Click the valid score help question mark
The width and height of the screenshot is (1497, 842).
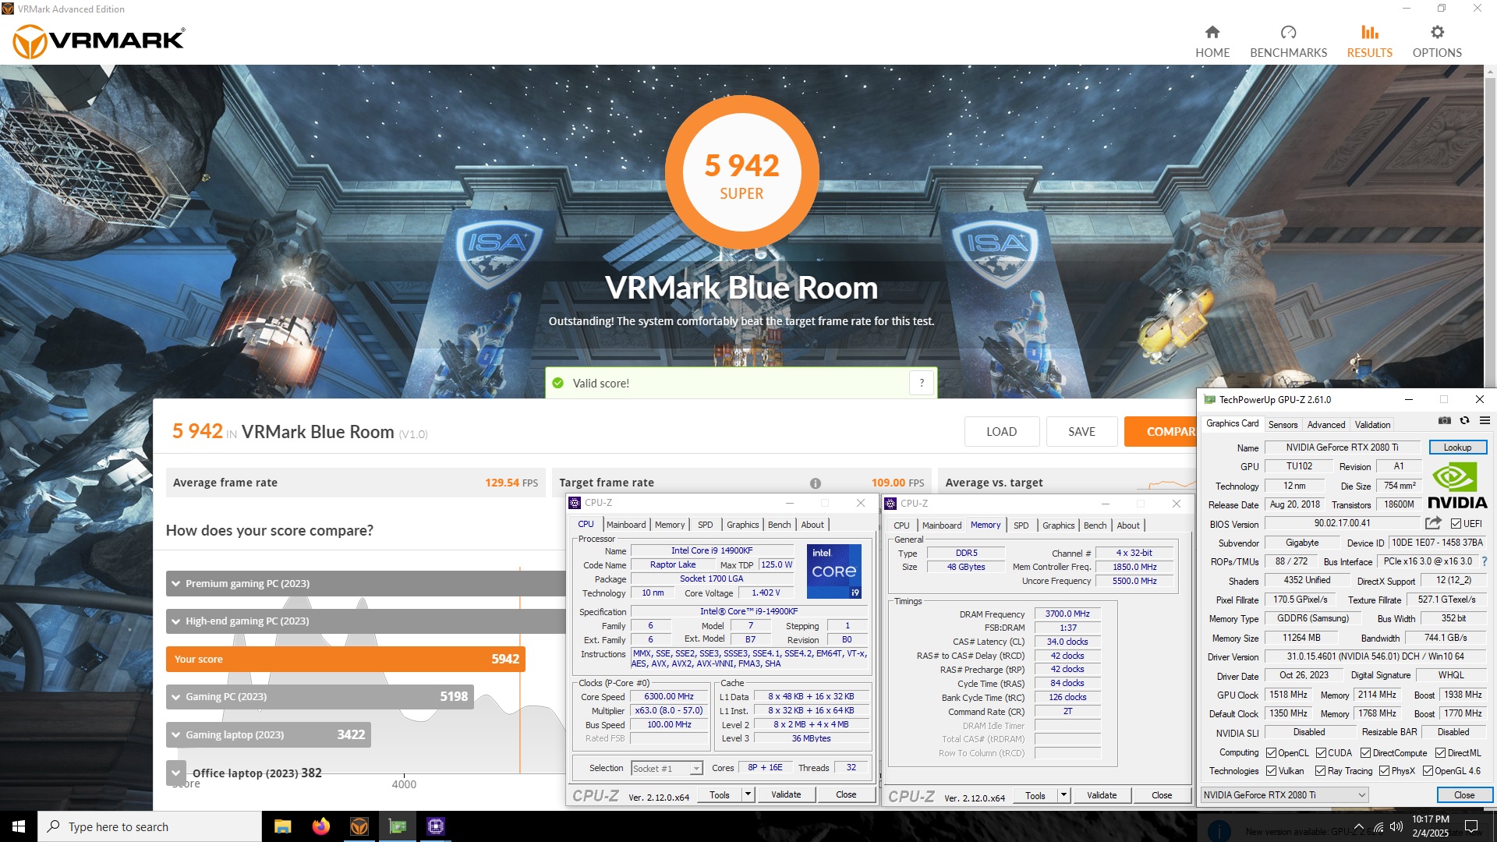tap(922, 383)
